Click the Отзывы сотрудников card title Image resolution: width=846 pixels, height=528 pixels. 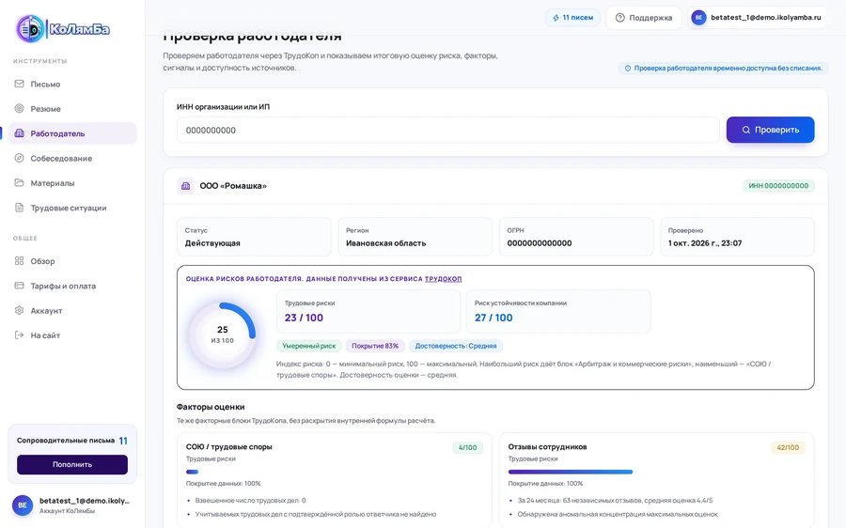[x=548, y=447]
